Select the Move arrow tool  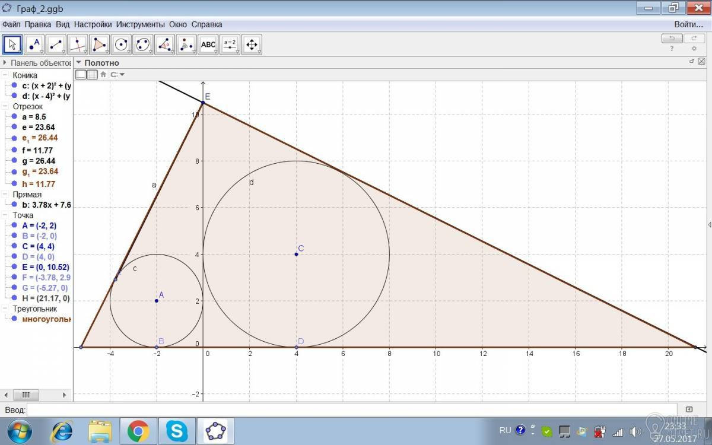coord(13,44)
